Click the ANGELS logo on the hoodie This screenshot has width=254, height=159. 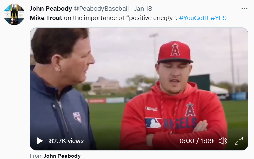tap(180, 123)
